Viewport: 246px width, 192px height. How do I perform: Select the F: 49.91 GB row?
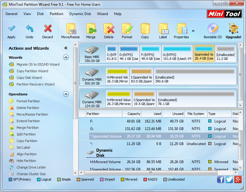click(159, 121)
